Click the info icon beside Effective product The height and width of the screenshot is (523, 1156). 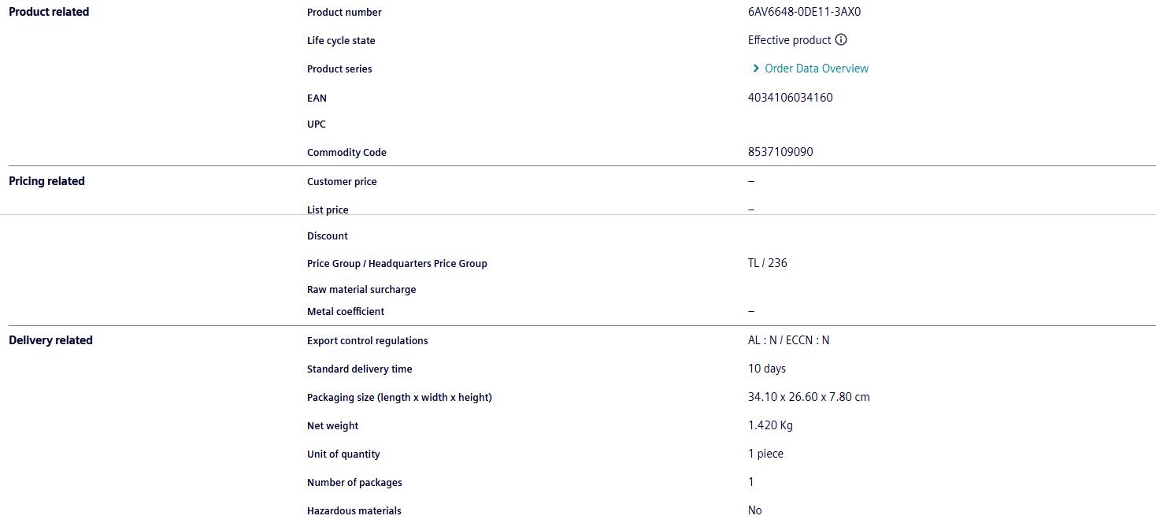[x=841, y=40]
